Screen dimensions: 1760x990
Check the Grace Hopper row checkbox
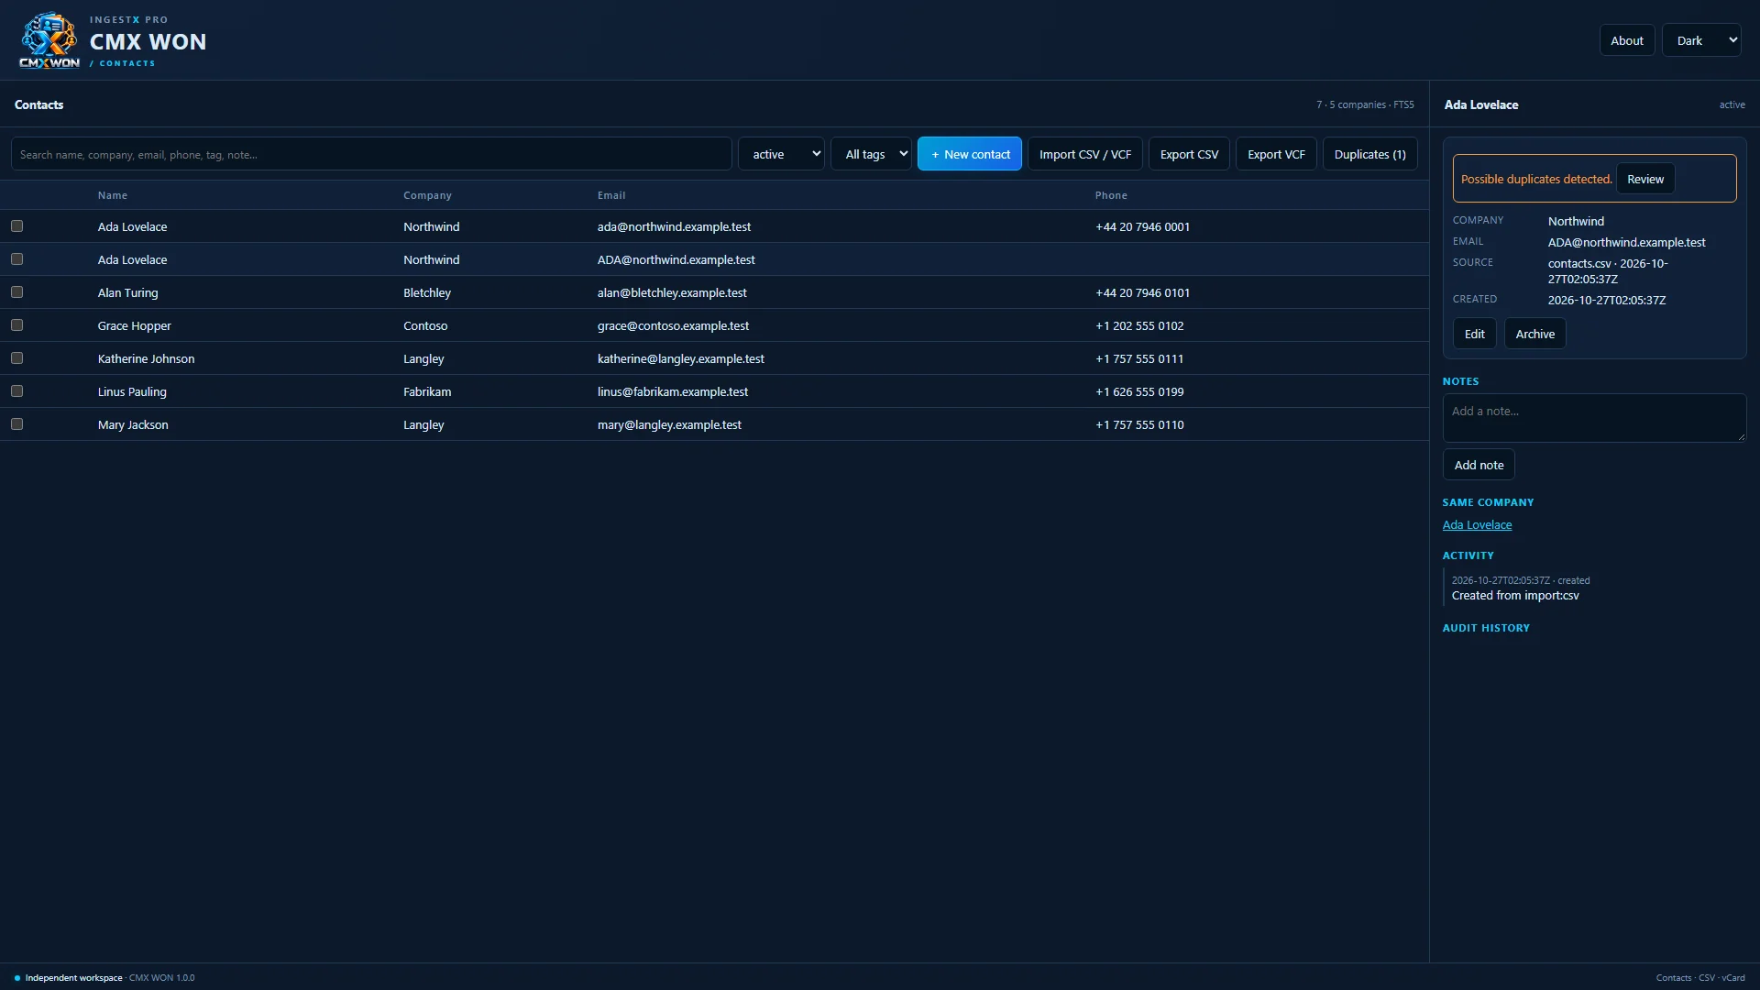tap(16, 325)
